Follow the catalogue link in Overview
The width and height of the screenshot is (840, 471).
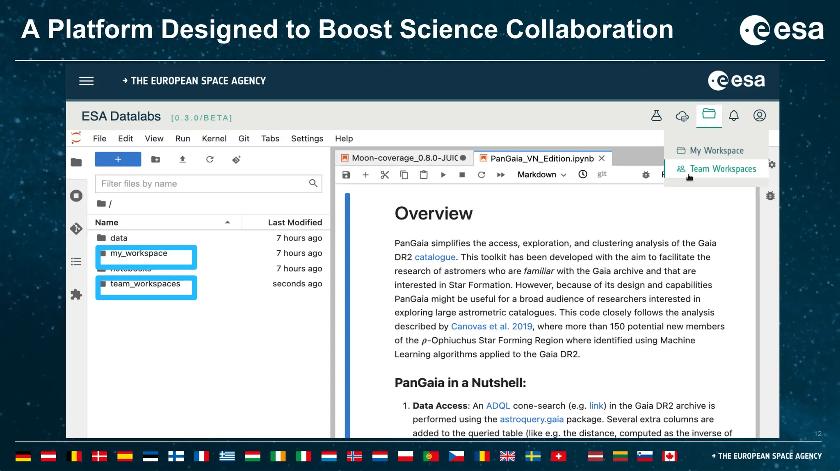[x=435, y=257]
